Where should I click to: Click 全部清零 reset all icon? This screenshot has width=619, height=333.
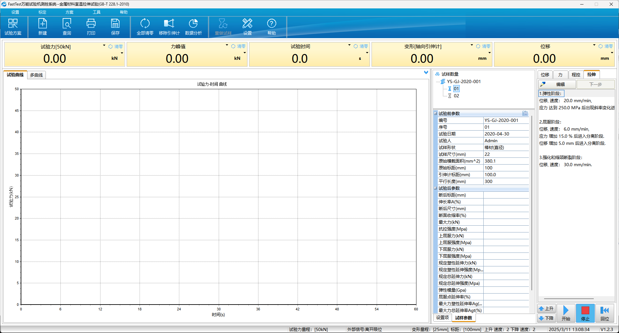click(x=145, y=27)
